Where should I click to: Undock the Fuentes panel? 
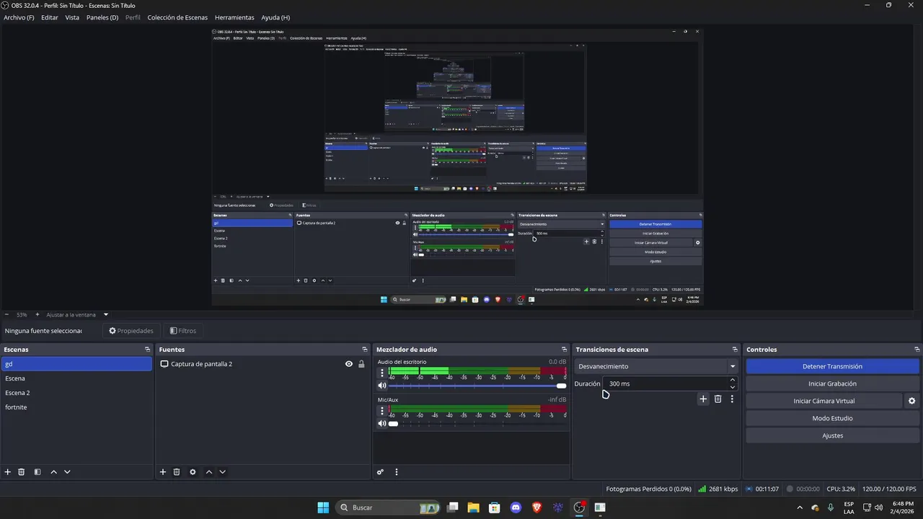point(365,350)
